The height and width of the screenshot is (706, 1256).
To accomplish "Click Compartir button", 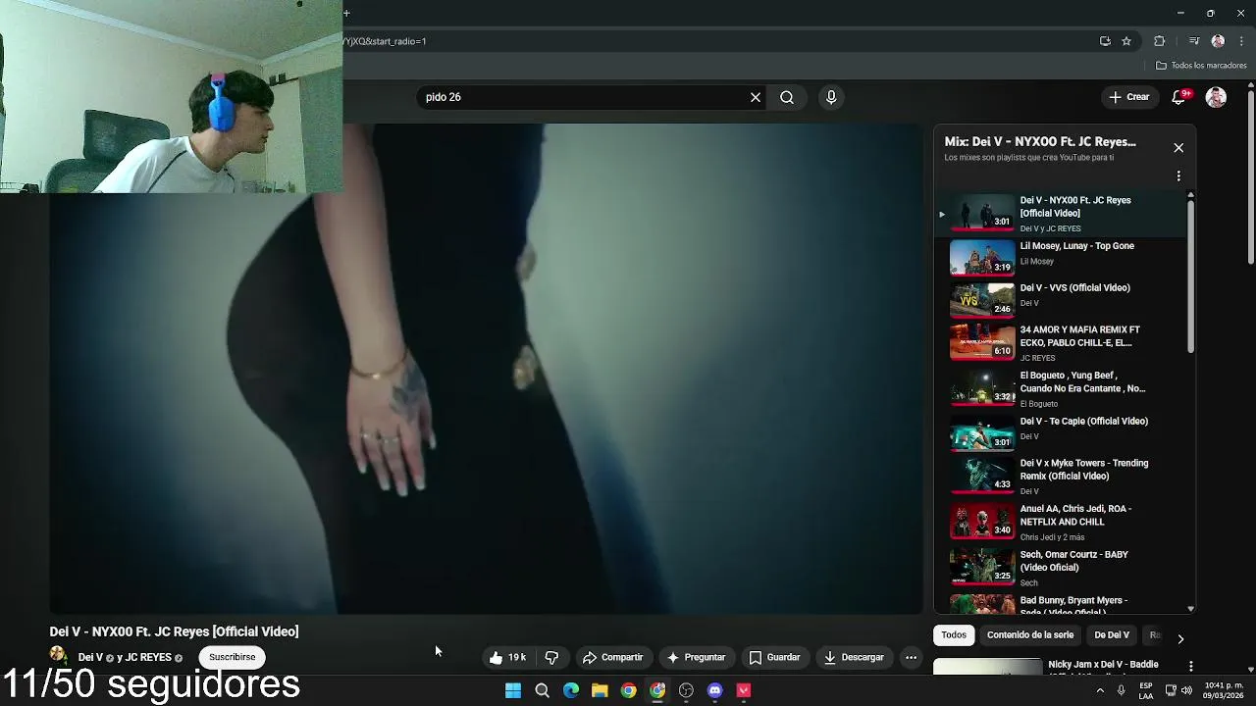I will click(x=612, y=657).
